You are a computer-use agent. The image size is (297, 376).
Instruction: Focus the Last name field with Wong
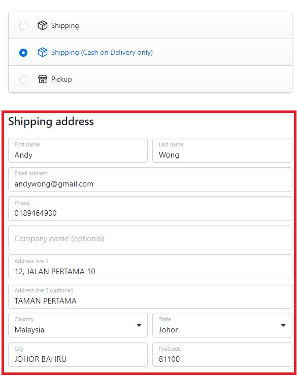222,151
